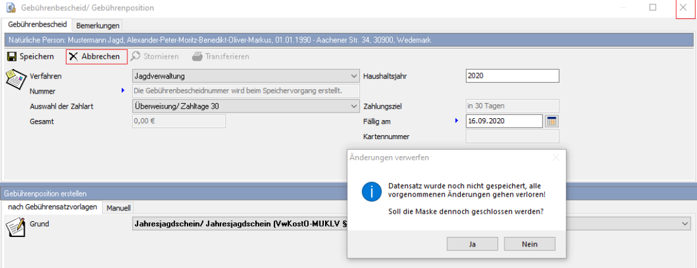This screenshot has height=268, width=697.
Task: Expand the Verfahren dropdown
Action: pos(353,76)
